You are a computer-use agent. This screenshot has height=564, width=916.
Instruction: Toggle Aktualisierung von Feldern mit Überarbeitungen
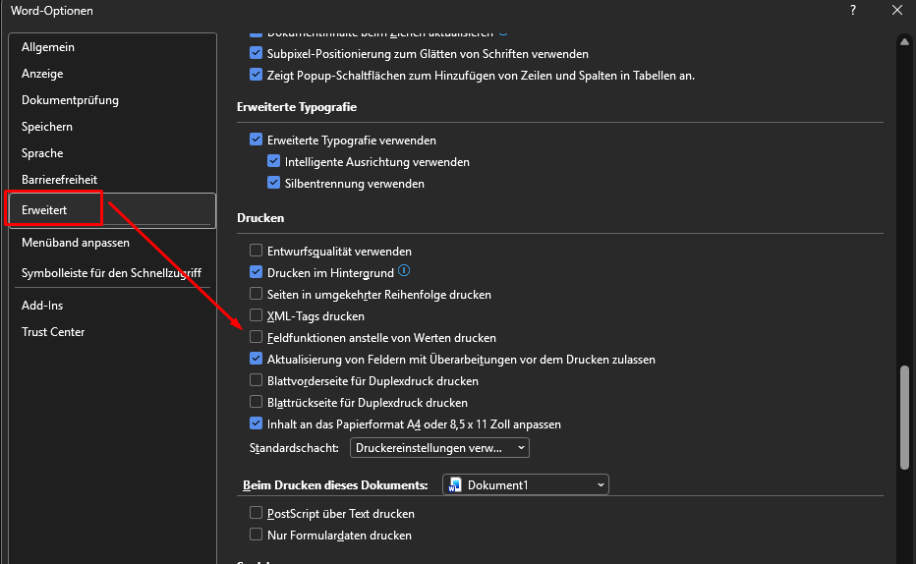256,359
